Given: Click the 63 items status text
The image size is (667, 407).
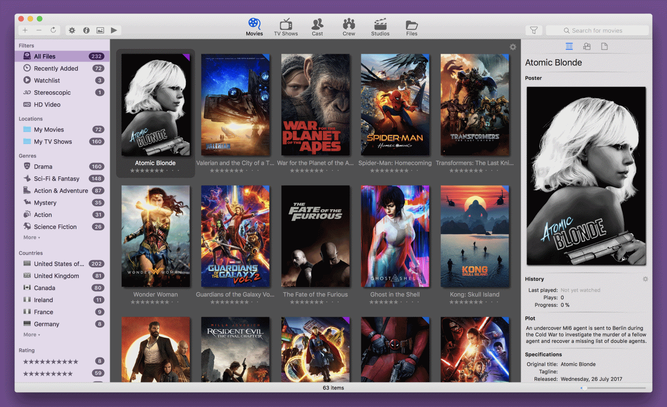Looking at the screenshot, I should click(x=333, y=388).
